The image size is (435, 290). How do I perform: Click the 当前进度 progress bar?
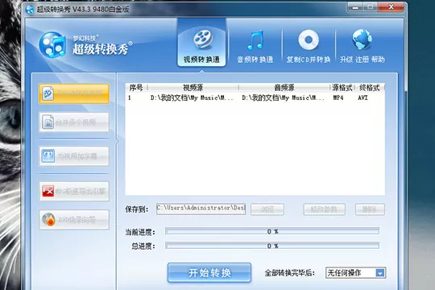272,231
